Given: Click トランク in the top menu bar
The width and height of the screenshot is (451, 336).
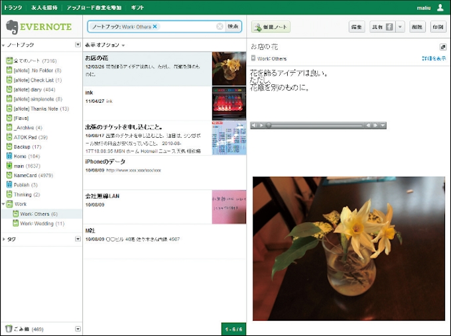Looking at the screenshot, I should pos(13,7).
